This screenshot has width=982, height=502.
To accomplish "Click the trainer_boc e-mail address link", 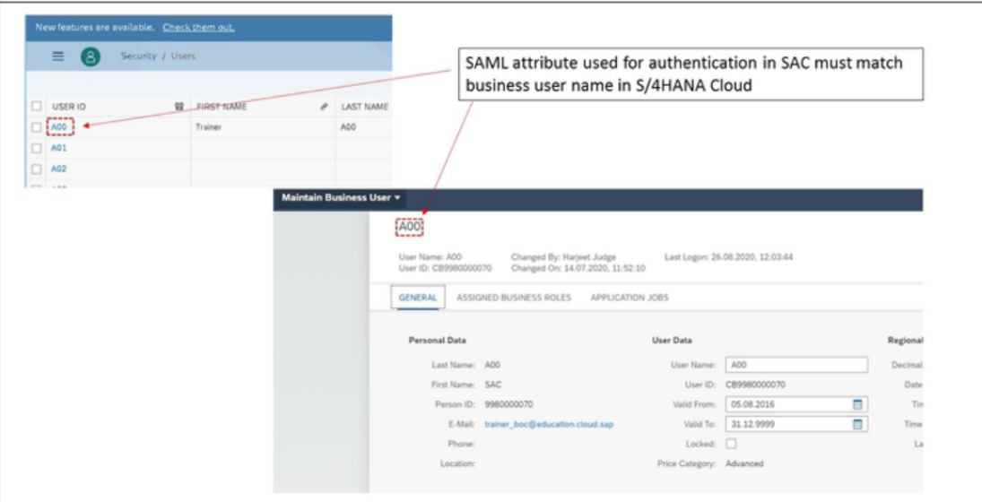I will pos(549,424).
